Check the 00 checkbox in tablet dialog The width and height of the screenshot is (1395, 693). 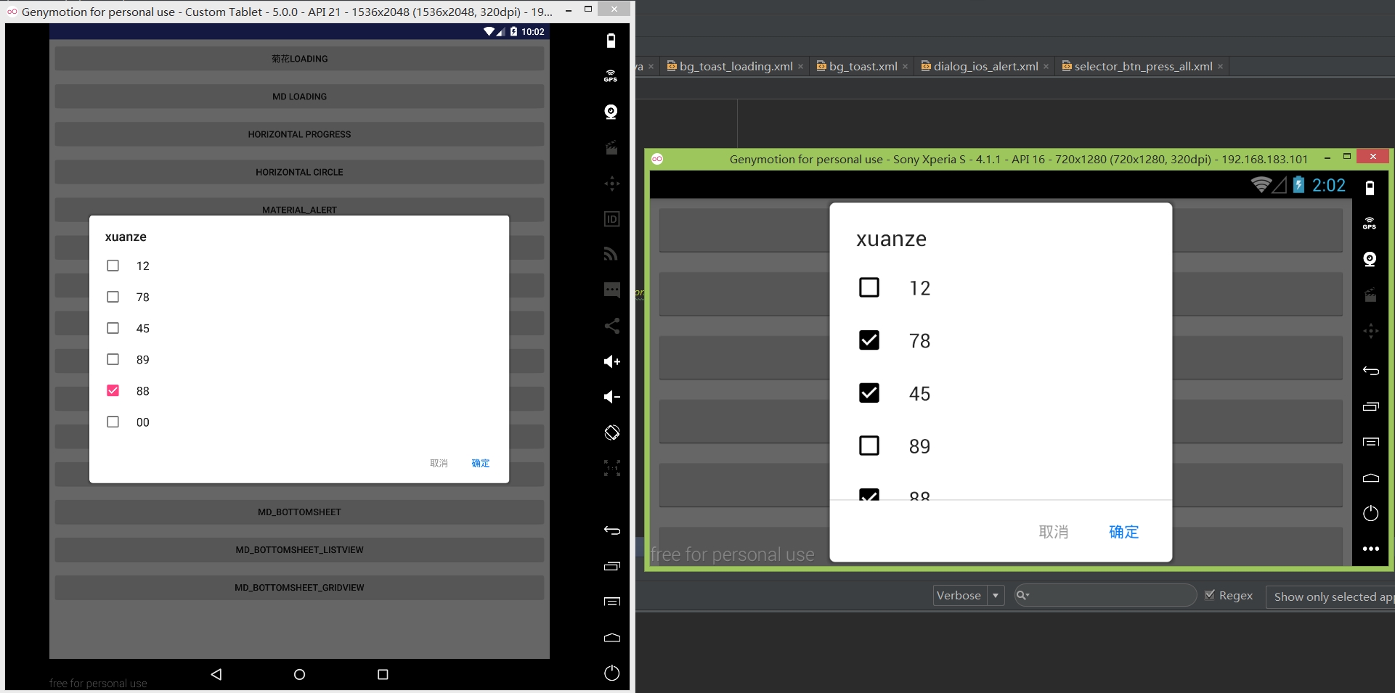click(113, 422)
